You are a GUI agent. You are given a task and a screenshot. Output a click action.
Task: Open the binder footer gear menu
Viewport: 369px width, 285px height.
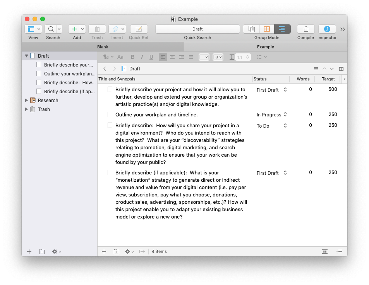coord(57,252)
